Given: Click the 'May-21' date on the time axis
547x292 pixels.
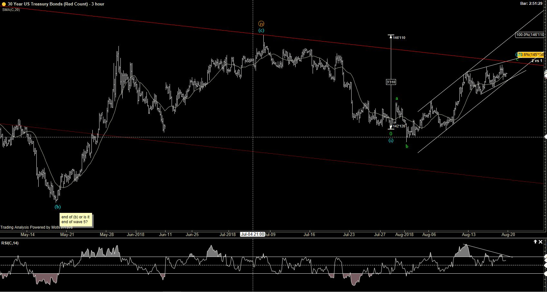Looking at the screenshot, I should point(67,234).
